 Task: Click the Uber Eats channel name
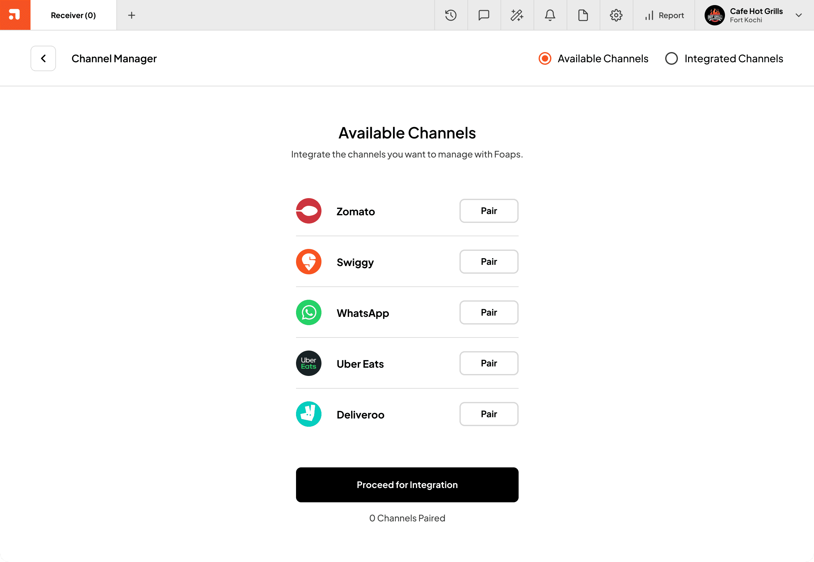[x=360, y=364]
